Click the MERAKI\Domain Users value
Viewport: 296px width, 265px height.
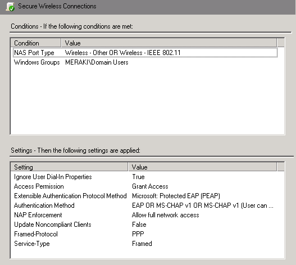97,62
